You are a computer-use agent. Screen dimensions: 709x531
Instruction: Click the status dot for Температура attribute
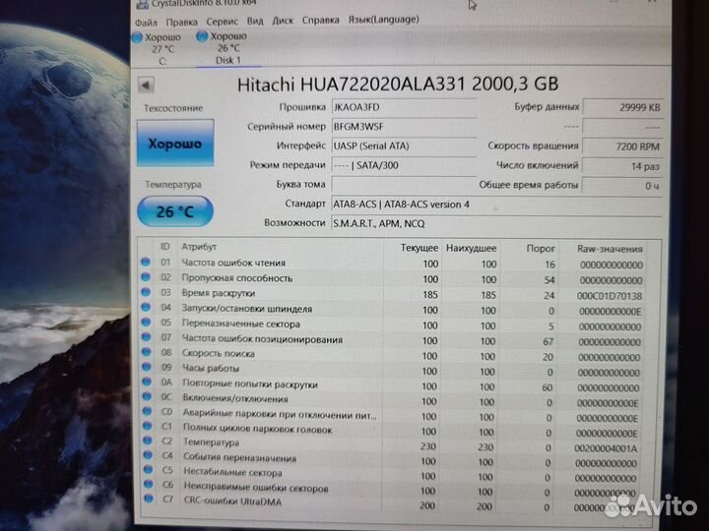(x=148, y=441)
